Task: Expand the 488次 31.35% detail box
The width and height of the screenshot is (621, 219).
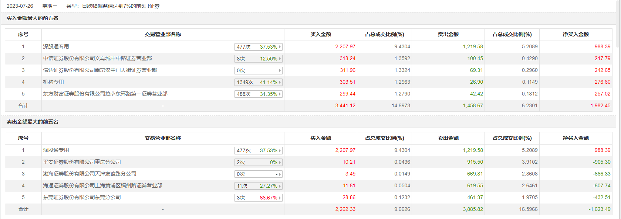Action: click(x=258, y=94)
